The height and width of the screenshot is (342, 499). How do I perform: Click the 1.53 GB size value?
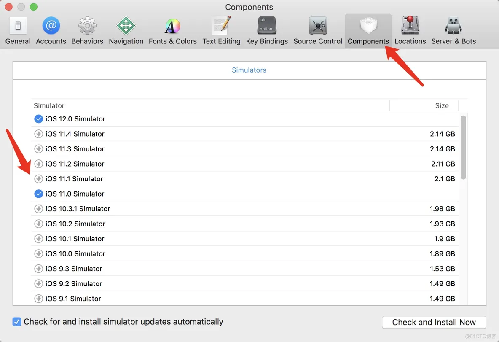pos(443,269)
